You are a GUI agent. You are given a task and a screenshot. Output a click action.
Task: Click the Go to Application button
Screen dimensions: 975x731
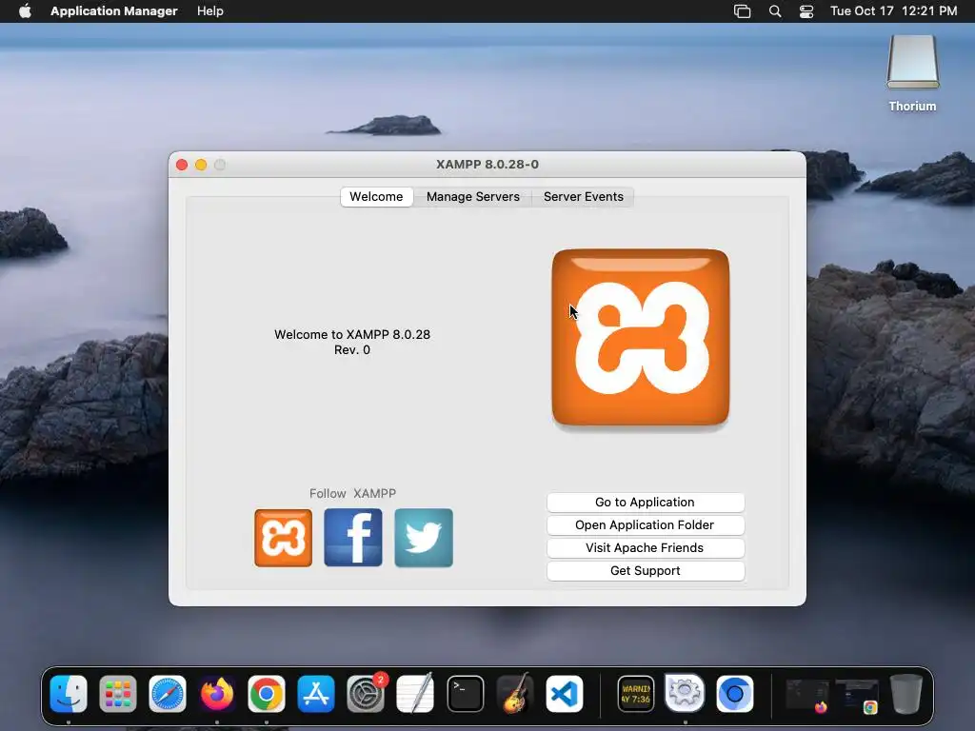coord(645,503)
